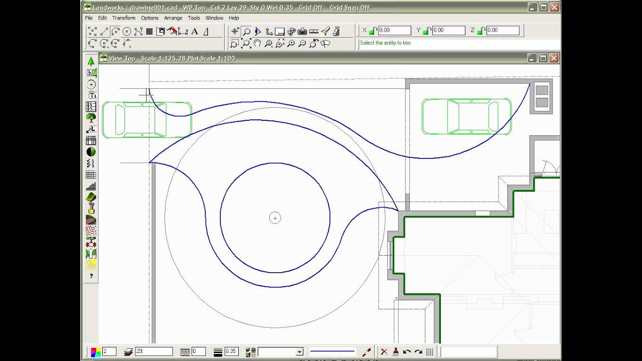Open sidebar help with the question mark icon
642x361 pixels.
tap(91, 275)
